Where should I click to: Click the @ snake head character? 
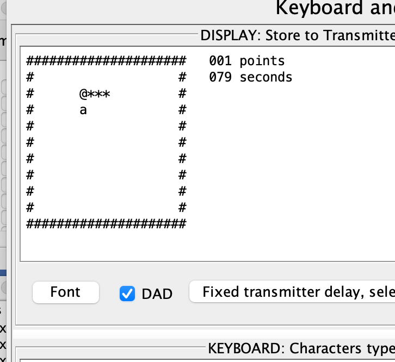(83, 94)
